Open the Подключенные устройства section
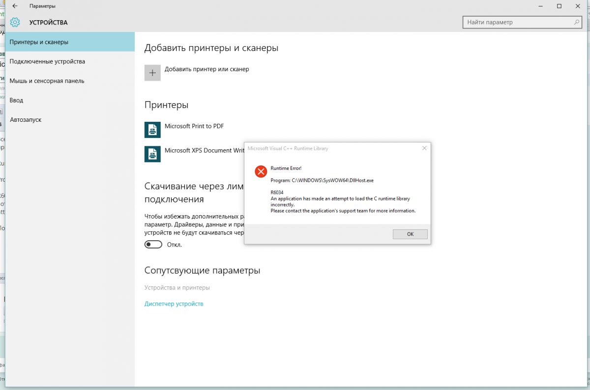Viewport: 590px width, 390px height. coord(70,61)
